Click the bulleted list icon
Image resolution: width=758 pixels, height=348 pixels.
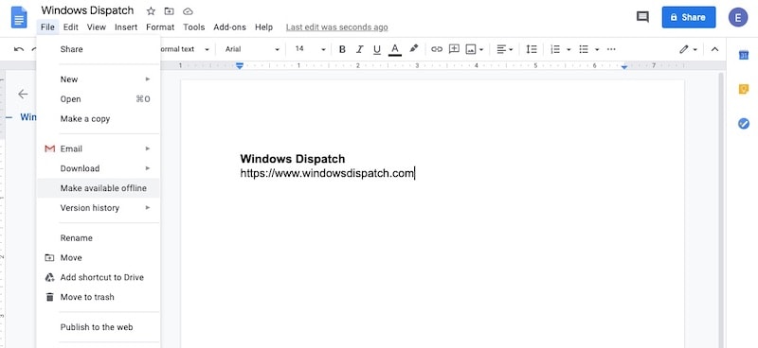tap(584, 49)
